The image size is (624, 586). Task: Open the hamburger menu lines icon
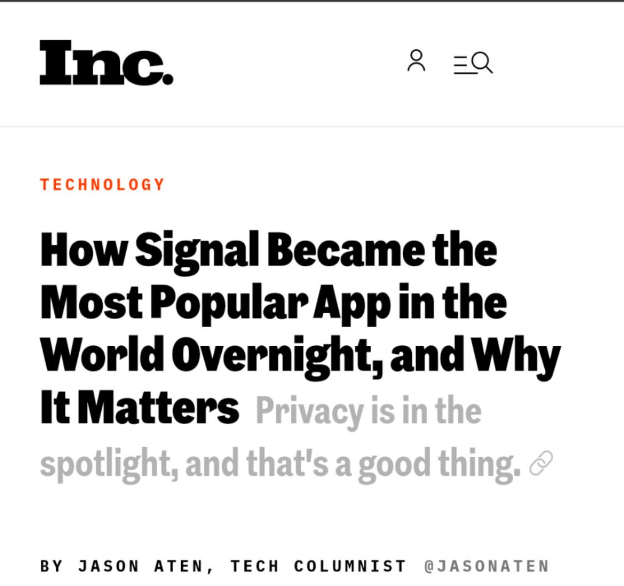(463, 64)
